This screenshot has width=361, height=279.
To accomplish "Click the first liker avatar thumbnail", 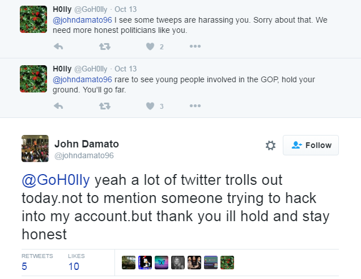I will pyautogui.click(x=129, y=263).
